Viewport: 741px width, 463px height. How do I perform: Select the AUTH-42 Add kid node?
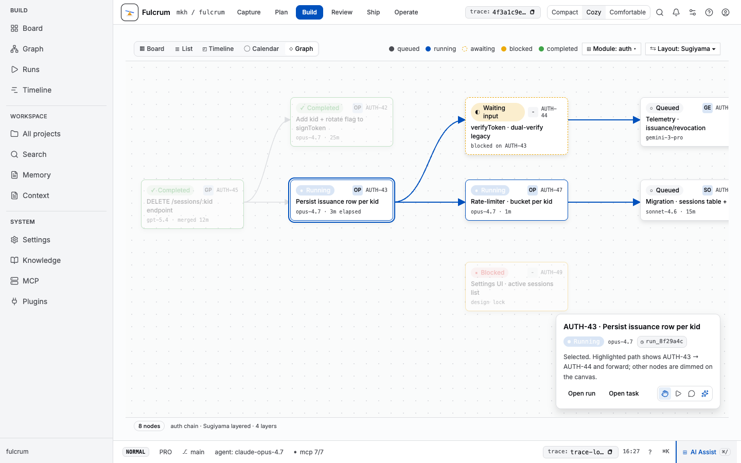[x=342, y=122]
